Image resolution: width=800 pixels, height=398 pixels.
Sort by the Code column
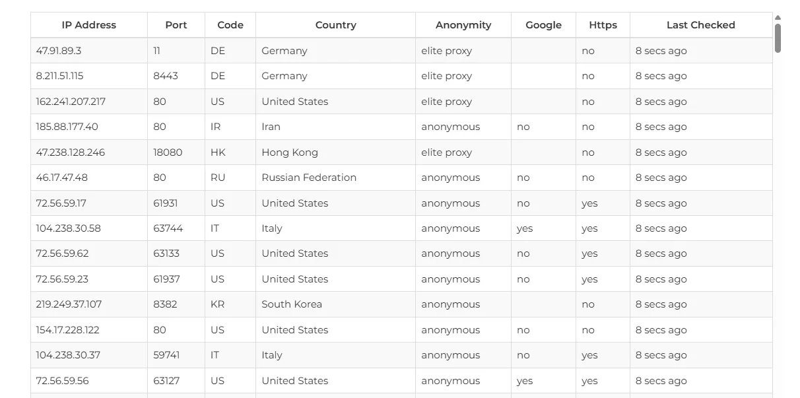pos(230,24)
